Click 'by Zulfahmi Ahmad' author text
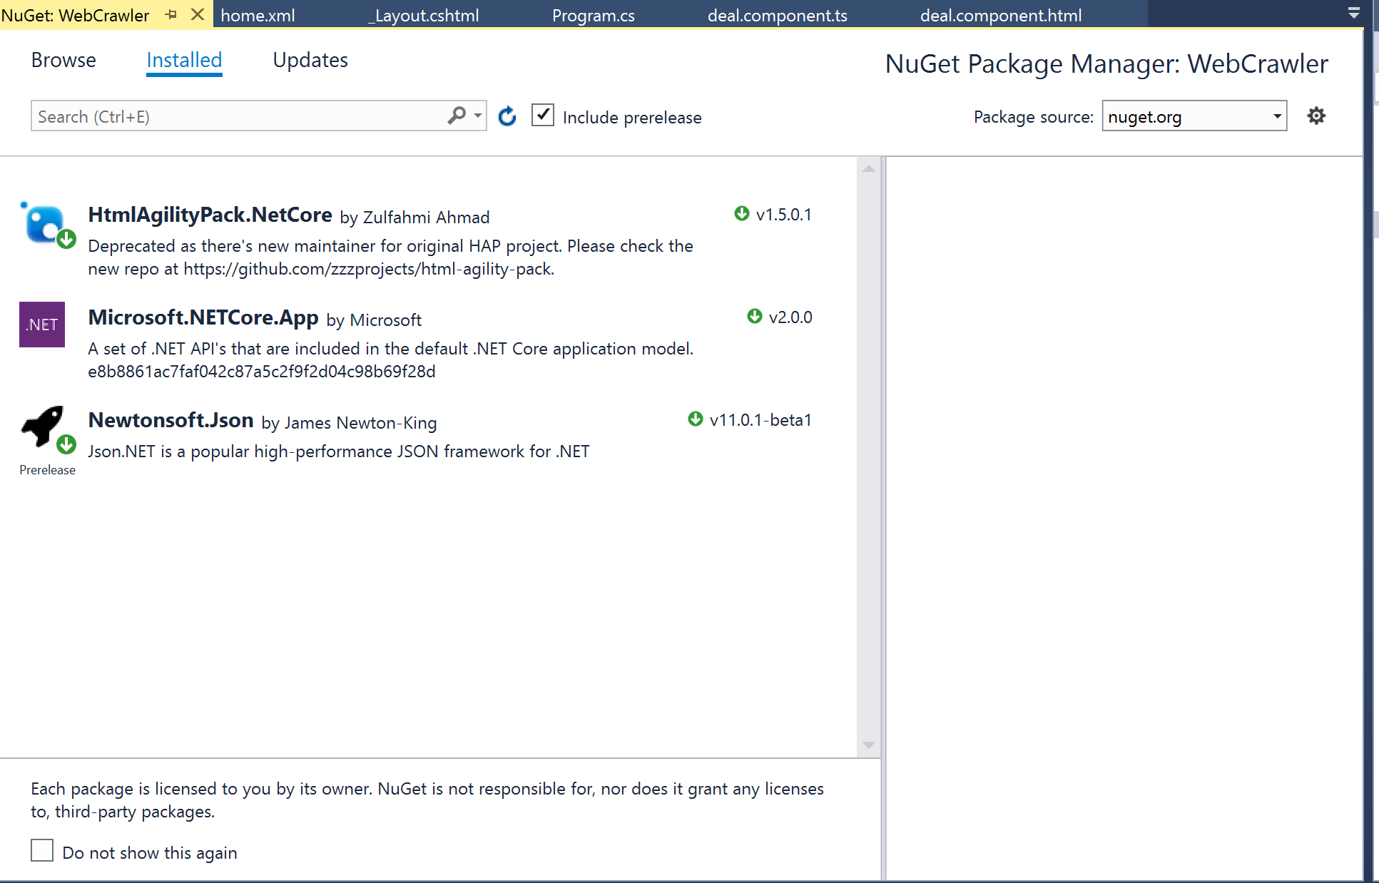 click(x=414, y=218)
